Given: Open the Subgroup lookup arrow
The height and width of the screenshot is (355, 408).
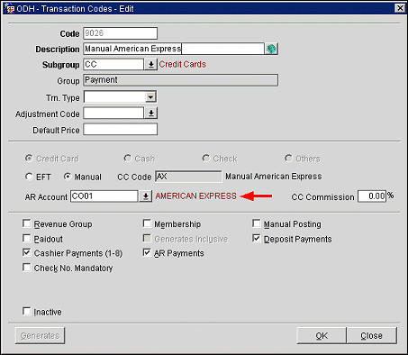Looking at the screenshot, I should [x=151, y=64].
